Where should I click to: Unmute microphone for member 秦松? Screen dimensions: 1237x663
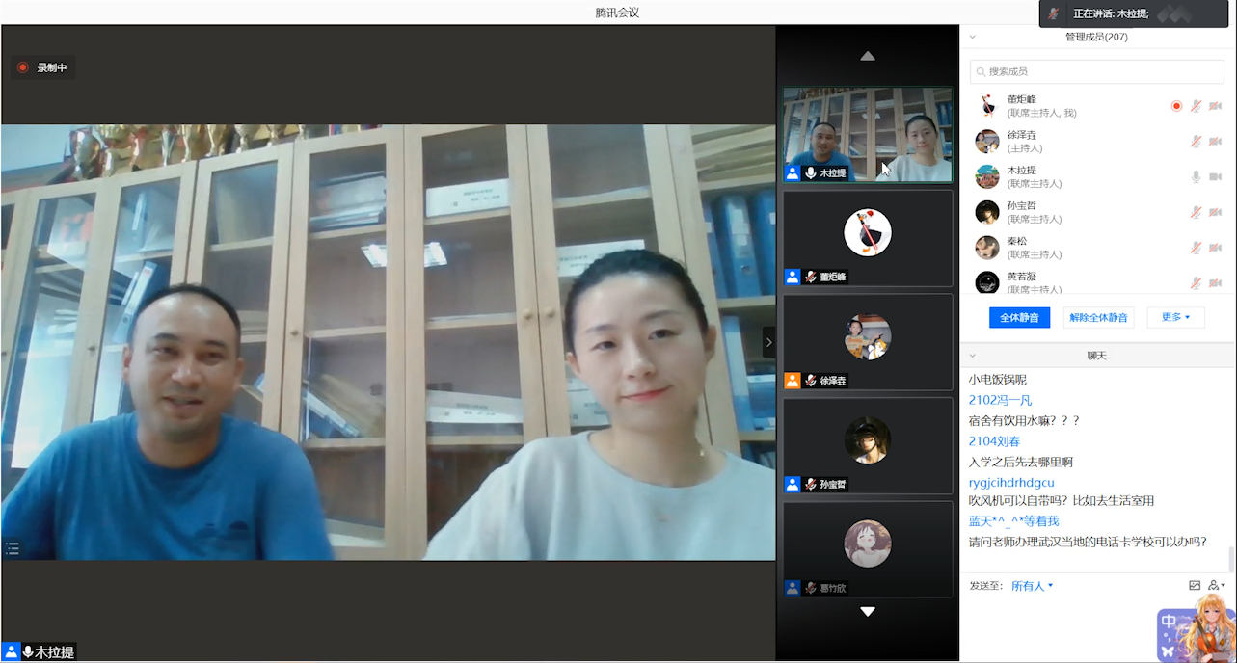click(x=1196, y=248)
